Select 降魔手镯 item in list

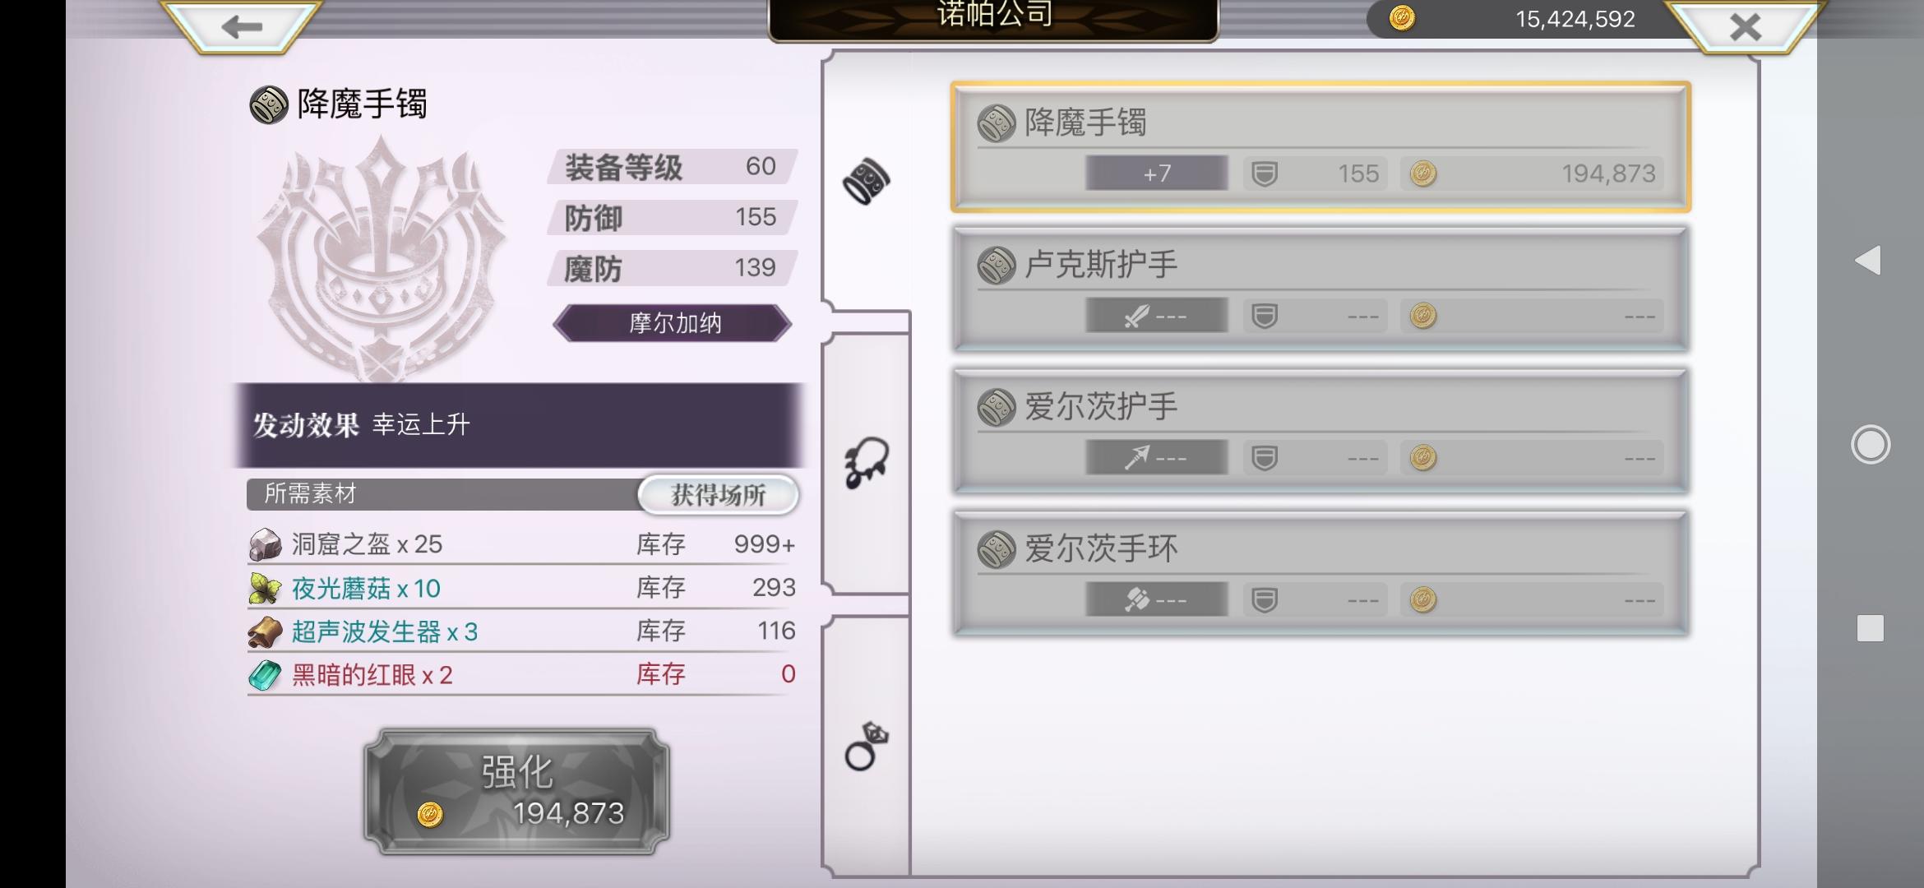pyautogui.click(x=1320, y=147)
